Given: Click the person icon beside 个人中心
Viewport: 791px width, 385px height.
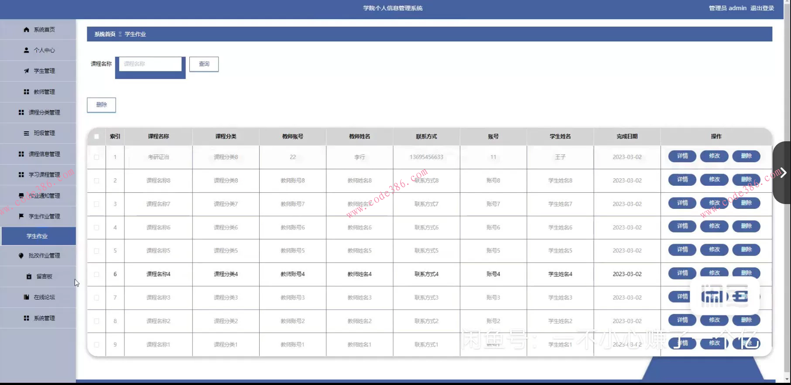Looking at the screenshot, I should pyautogui.click(x=26, y=50).
